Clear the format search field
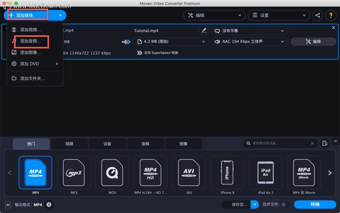Screen dimensions: 340x213 click(x=312, y=143)
